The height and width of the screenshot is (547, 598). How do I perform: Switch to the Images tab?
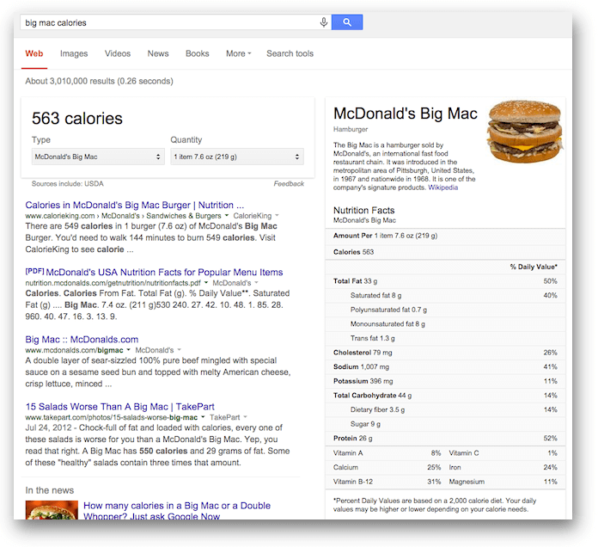(x=74, y=53)
